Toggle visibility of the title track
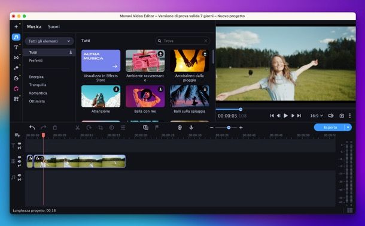 pos(20,144)
